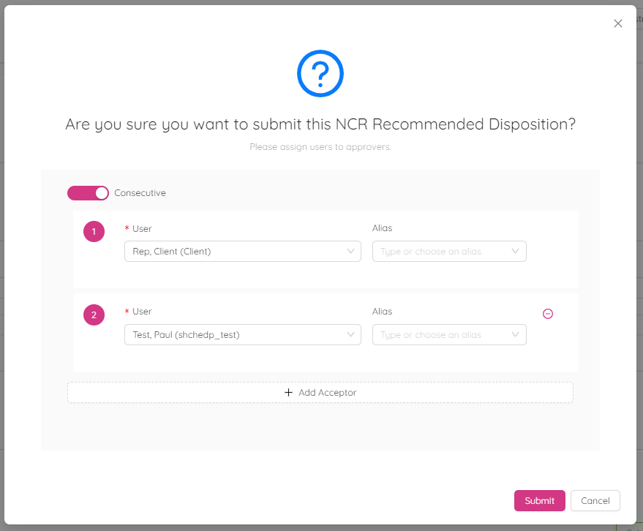643x531 pixels.
Task: Open the User dropdown showing Rep, Client (Client)
Action: pos(241,251)
